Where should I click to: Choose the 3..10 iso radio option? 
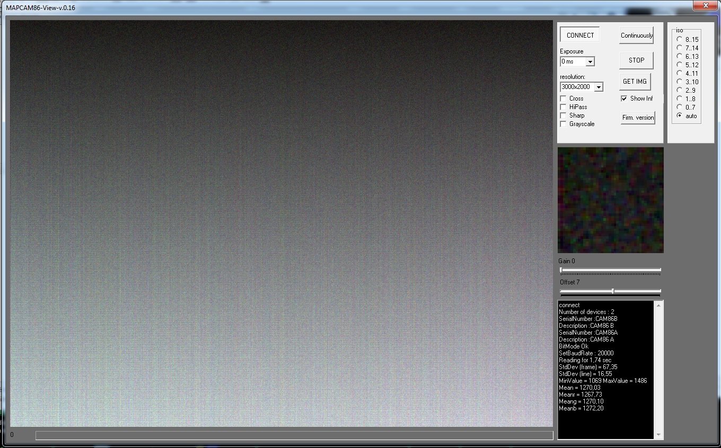click(680, 82)
